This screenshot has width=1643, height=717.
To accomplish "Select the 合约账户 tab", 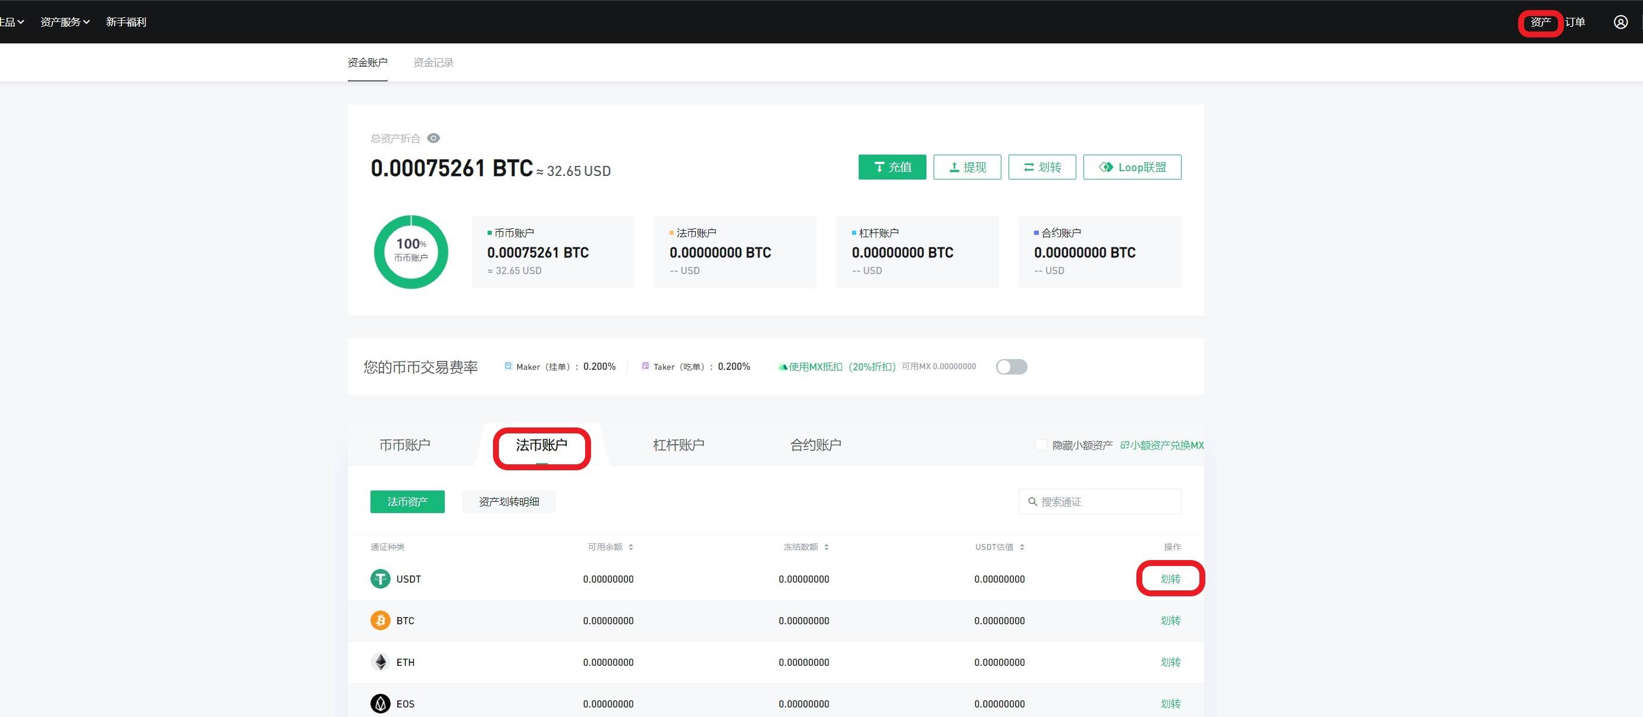I will 816,445.
